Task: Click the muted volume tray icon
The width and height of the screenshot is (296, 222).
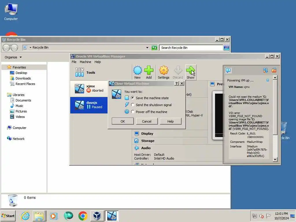Action: coord(261,216)
